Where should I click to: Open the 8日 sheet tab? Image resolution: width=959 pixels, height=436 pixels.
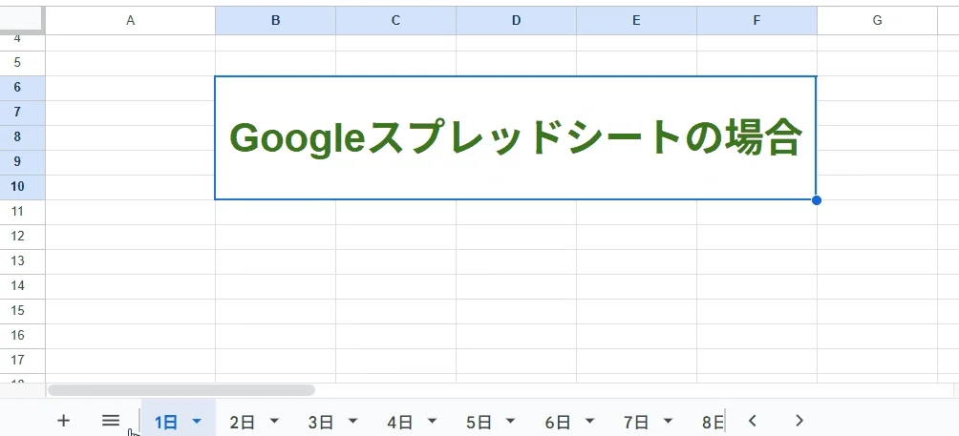(x=714, y=422)
